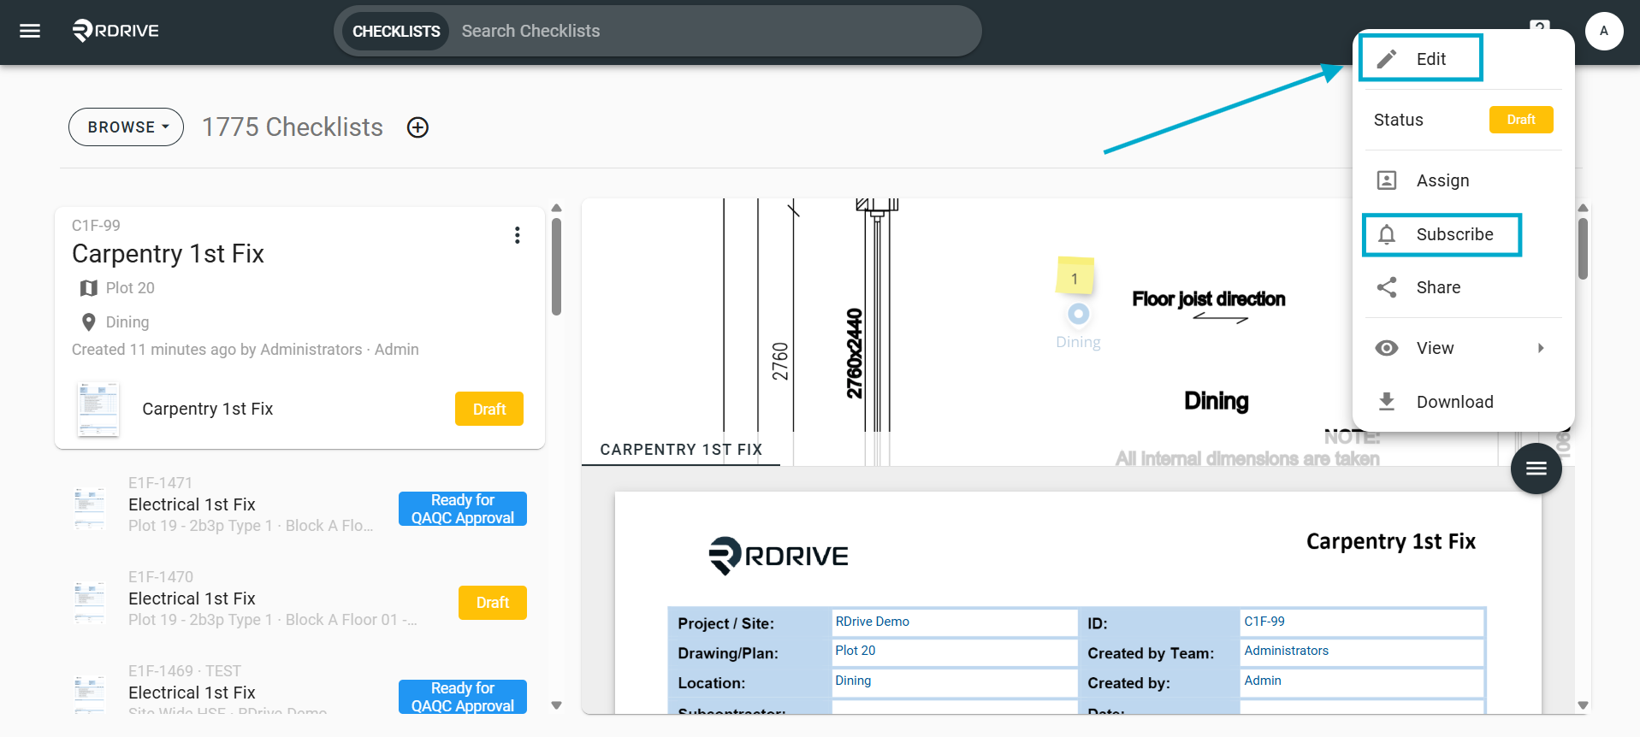Click the Dining location pin in card
1640x737 pixels.
coord(88,322)
